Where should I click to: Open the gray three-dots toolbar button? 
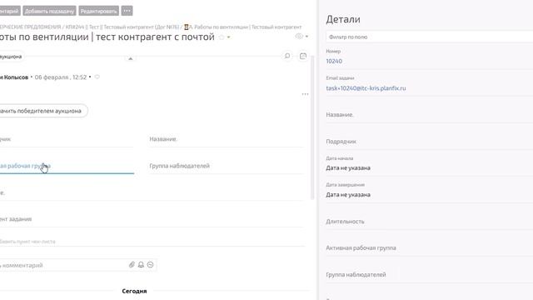point(127,11)
